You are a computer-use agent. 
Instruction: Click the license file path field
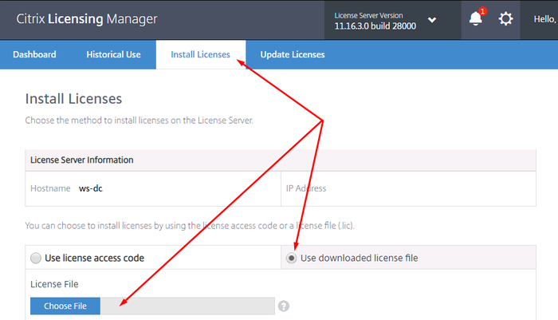point(187,306)
